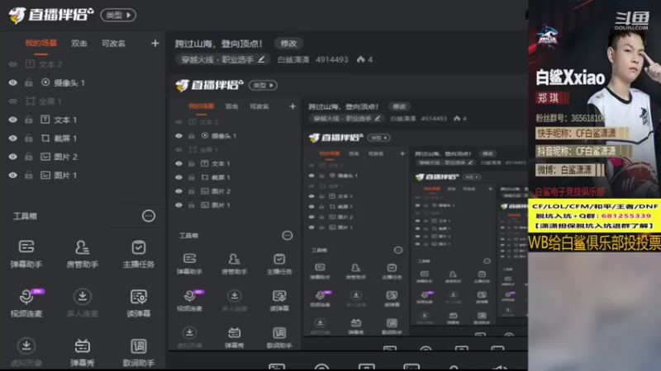Click the 直播伴侣 logo at top left
This screenshot has height=371, width=661.
click(50, 15)
